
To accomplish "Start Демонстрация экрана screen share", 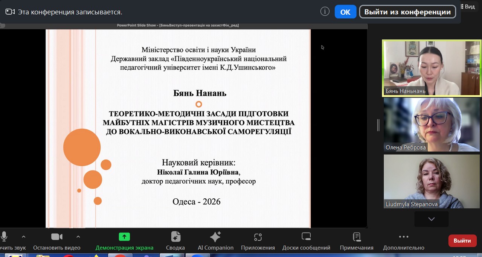I will (124, 241).
